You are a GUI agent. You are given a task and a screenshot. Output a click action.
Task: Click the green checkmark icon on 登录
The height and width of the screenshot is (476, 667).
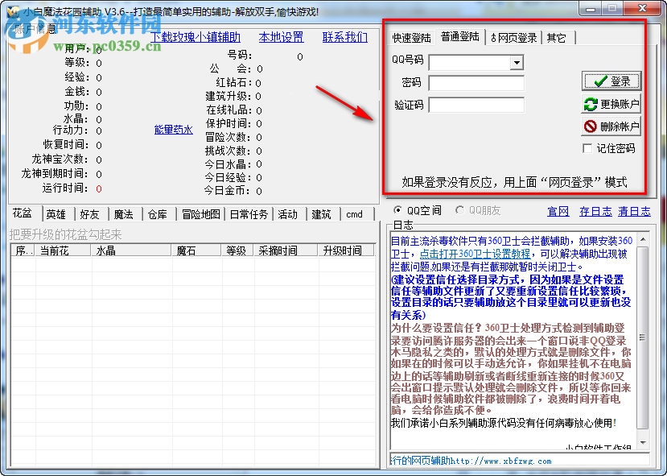(x=600, y=81)
